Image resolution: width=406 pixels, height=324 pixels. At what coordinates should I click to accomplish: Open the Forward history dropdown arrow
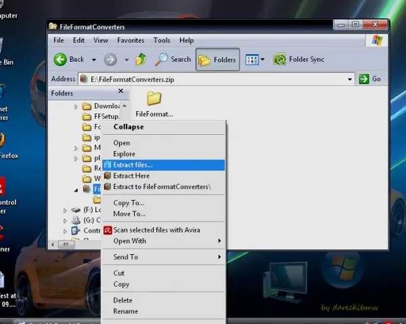(127, 60)
